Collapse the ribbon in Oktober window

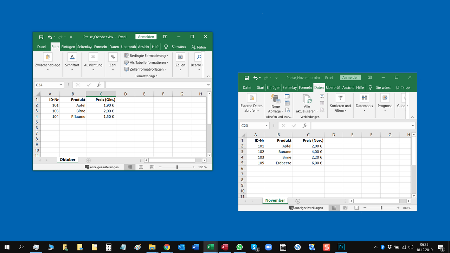pyautogui.click(x=208, y=76)
